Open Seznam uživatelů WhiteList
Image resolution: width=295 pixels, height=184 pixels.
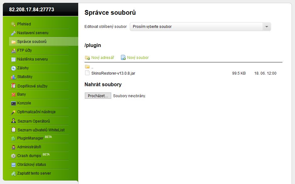tap(41, 130)
